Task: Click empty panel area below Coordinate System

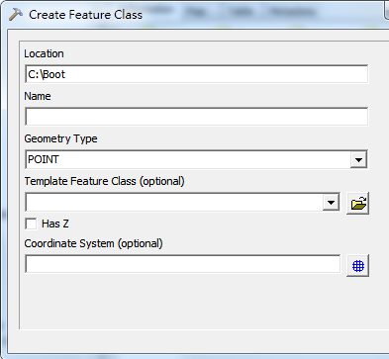Action: click(x=198, y=304)
